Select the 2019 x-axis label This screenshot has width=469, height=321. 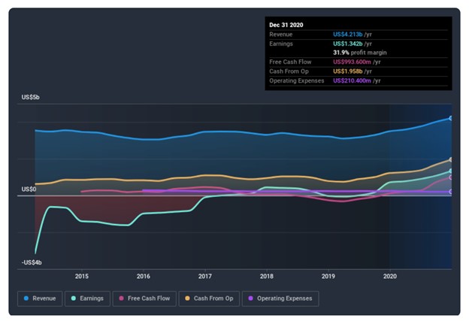tap(328, 277)
